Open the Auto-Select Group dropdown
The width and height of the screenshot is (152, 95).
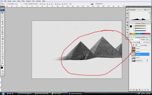point(18,4)
